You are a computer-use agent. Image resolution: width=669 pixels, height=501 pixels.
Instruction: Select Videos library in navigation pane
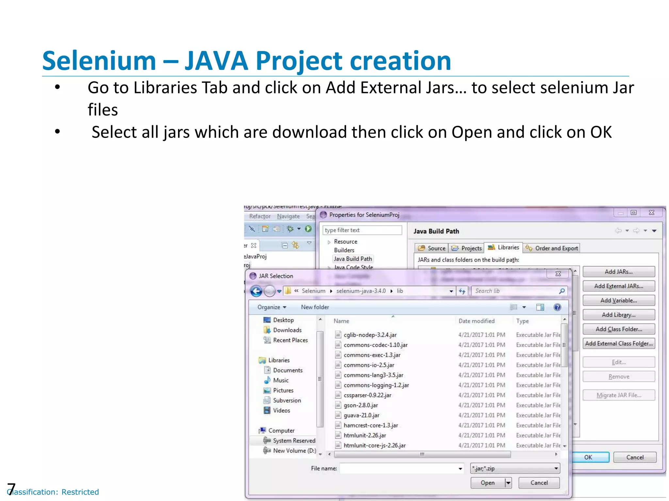[x=277, y=411]
